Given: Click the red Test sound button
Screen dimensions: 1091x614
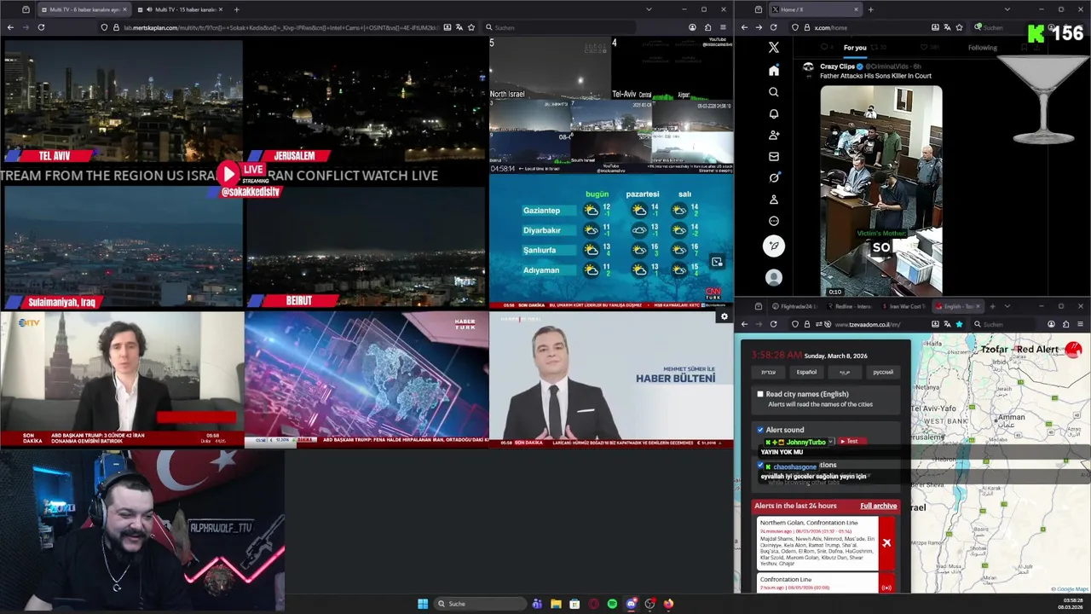Looking at the screenshot, I should (x=851, y=442).
